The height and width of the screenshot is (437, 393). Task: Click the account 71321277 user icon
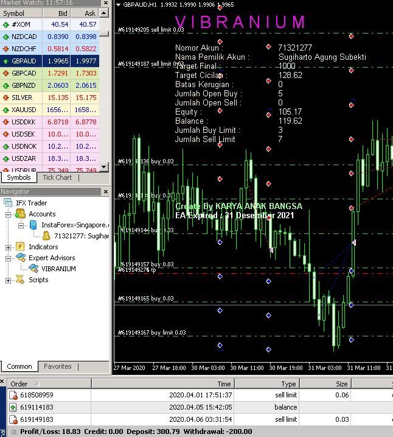click(46, 236)
